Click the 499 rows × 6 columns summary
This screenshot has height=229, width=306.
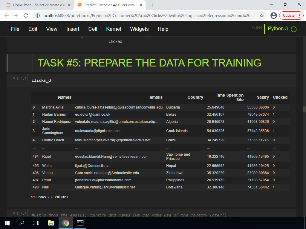49,197
